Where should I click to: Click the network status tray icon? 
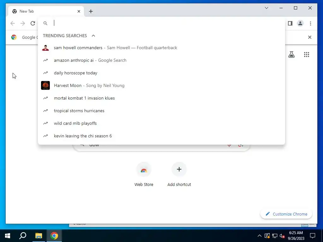[275, 236]
